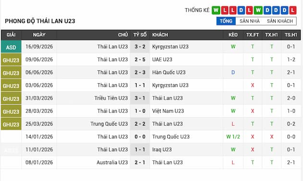Switch to the SÂN NHÀ tab
The width and height of the screenshot is (303, 181).
250,21
